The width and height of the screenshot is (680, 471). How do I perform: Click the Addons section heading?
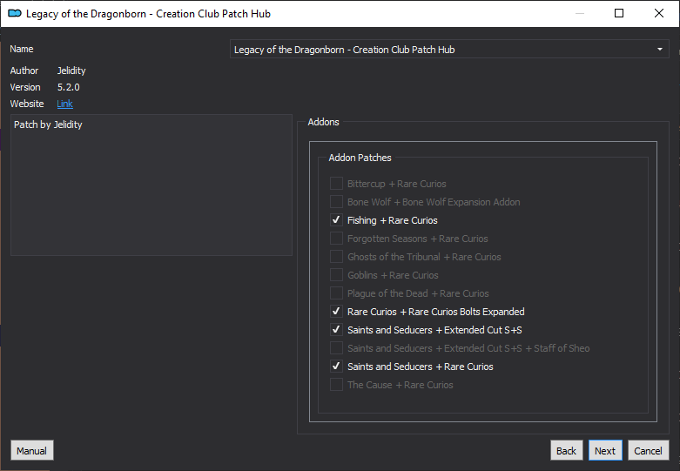coord(324,122)
